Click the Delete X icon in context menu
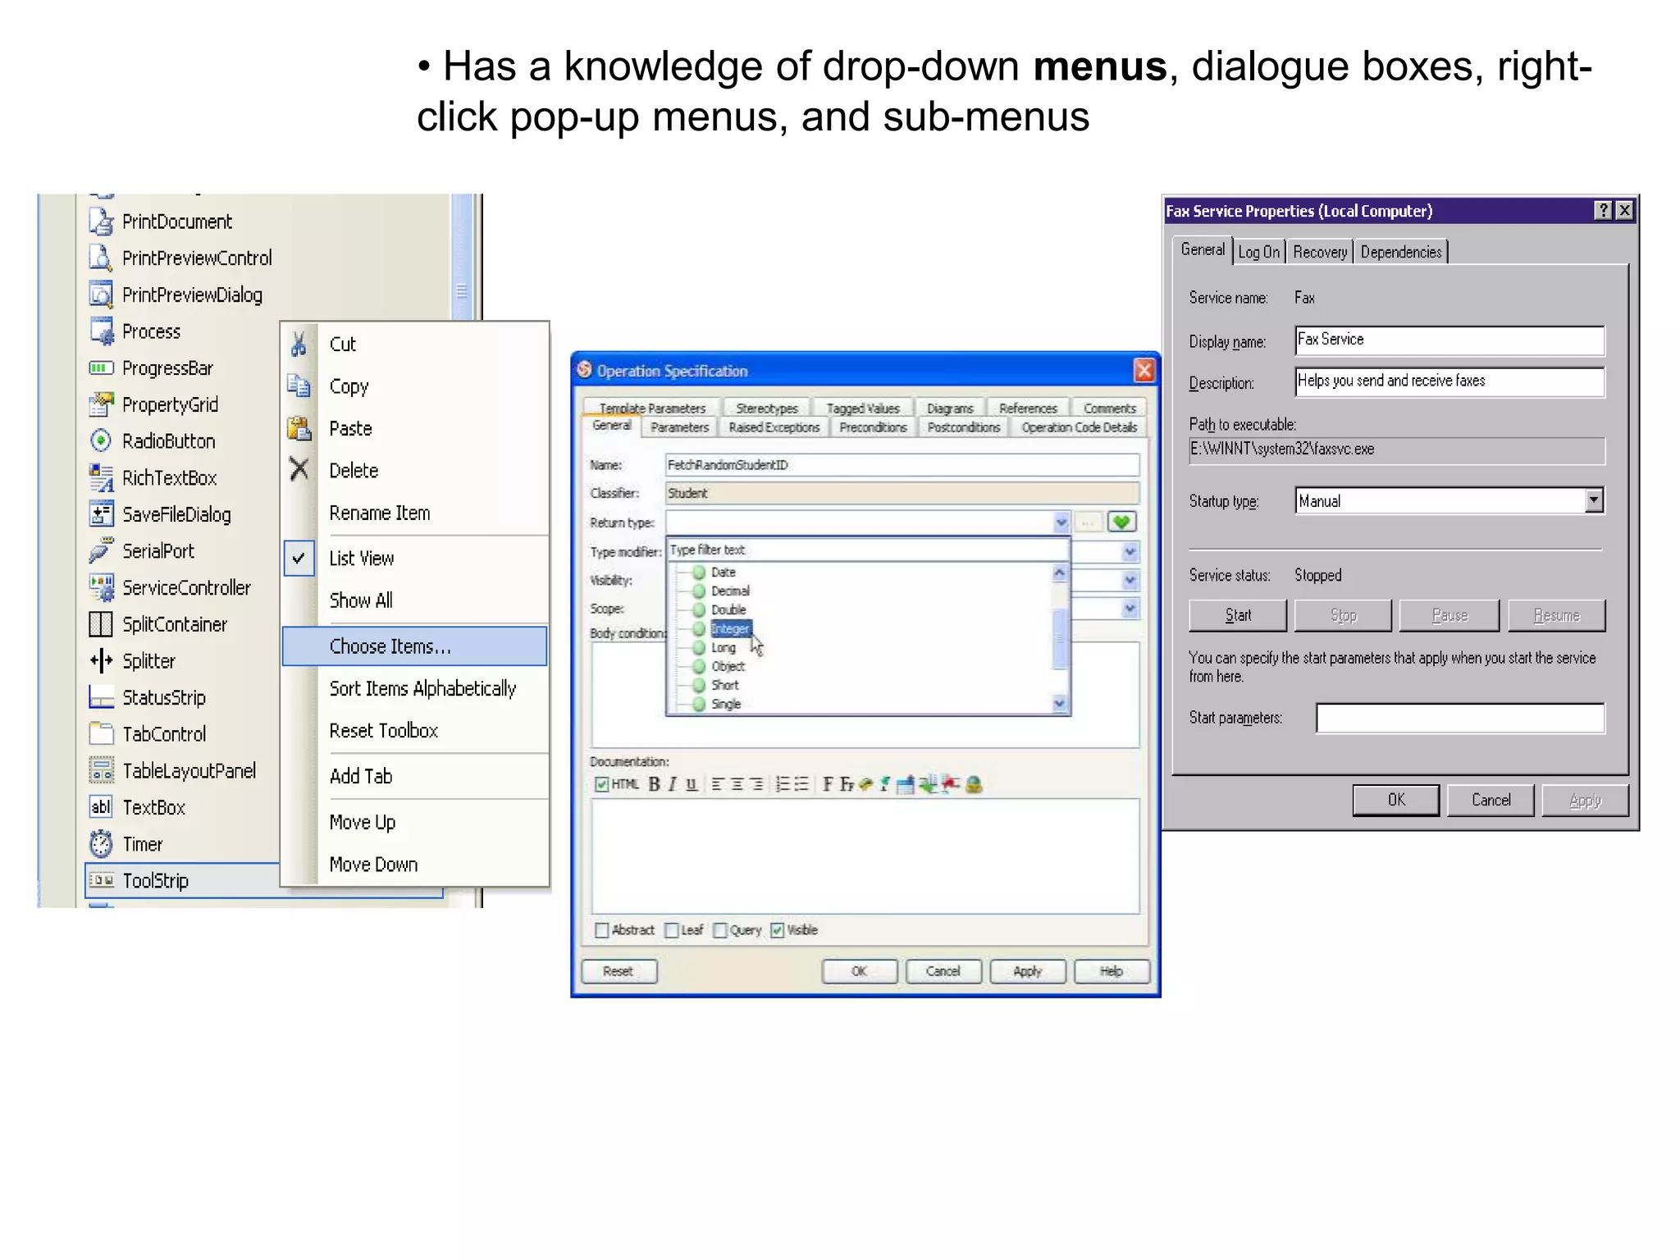Screen dimensions: 1680x1260 pos(299,469)
